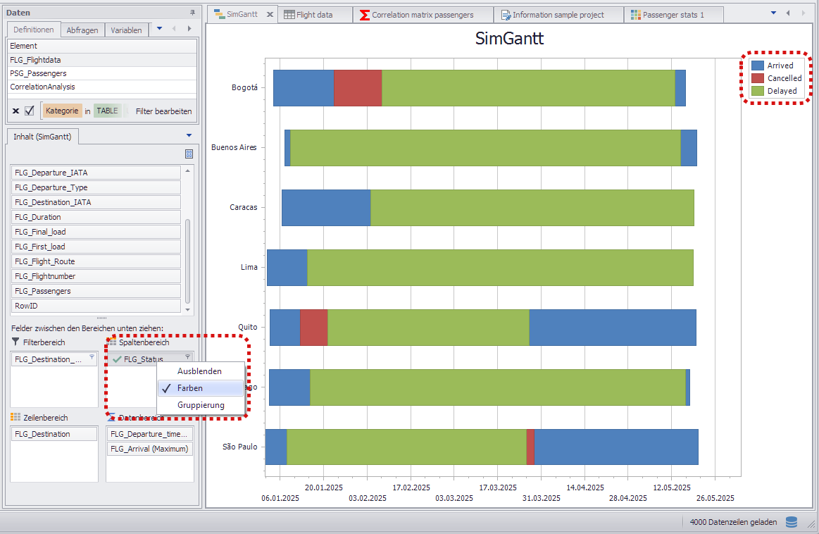The width and height of the screenshot is (819, 534).
Task: Close the SimGantt tab
Action: (x=270, y=14)
